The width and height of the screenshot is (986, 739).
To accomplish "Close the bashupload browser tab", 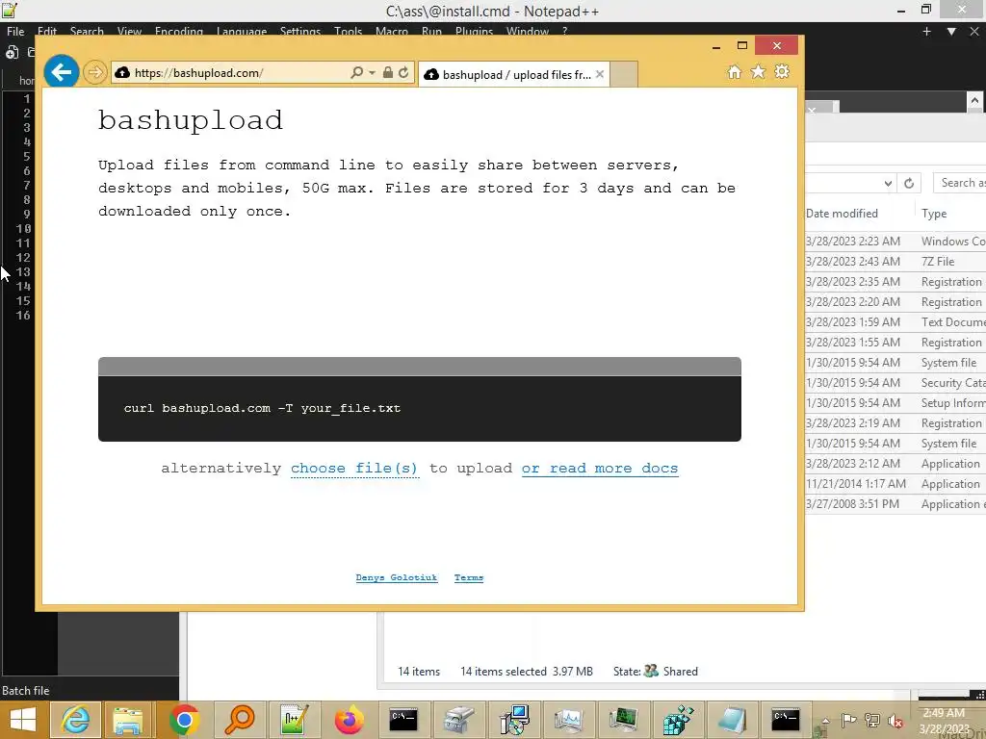I will coord(600,74).
